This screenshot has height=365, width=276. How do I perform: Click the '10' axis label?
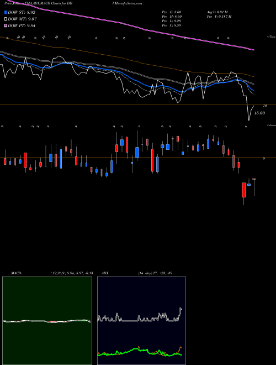pos(264,106)
